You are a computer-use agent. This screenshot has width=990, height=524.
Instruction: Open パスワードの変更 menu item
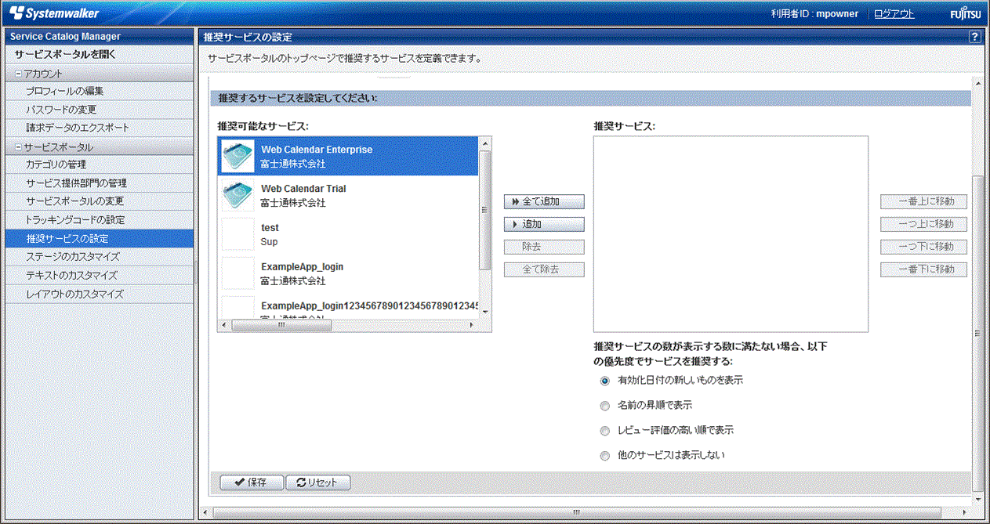tap(100, 110)
